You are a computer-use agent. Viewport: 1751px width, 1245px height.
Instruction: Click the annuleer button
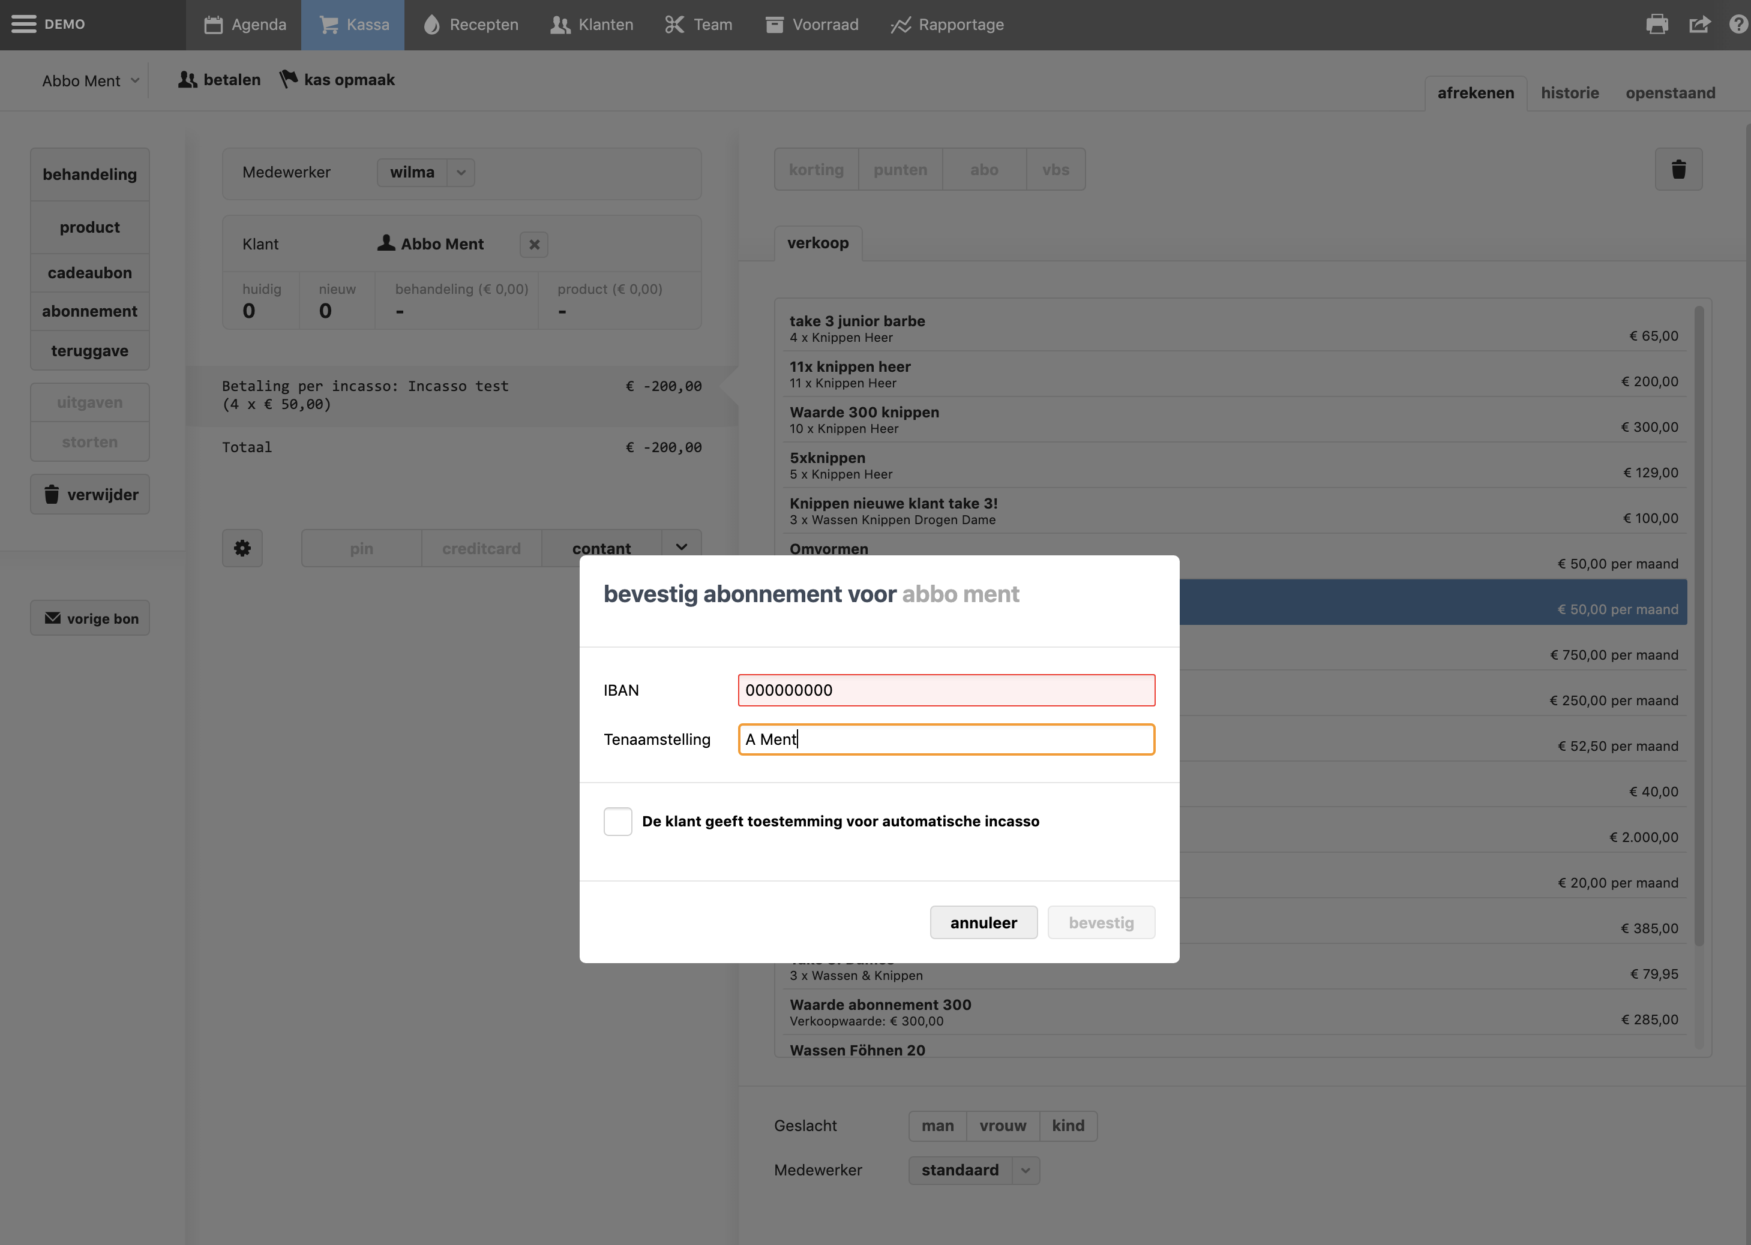coord(984,922)
